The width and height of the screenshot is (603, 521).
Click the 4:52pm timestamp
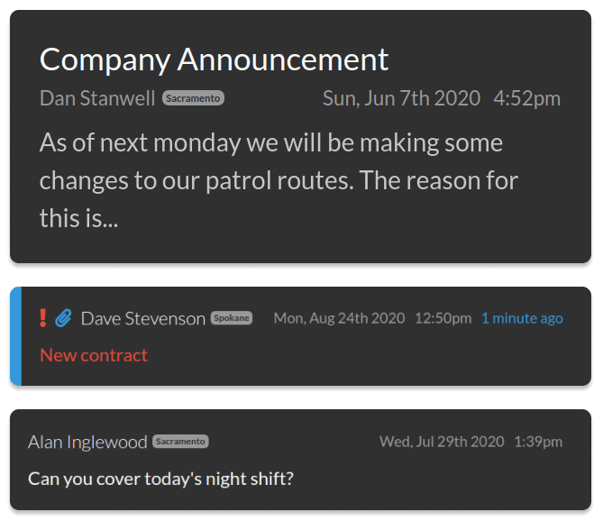click(527, 98)
